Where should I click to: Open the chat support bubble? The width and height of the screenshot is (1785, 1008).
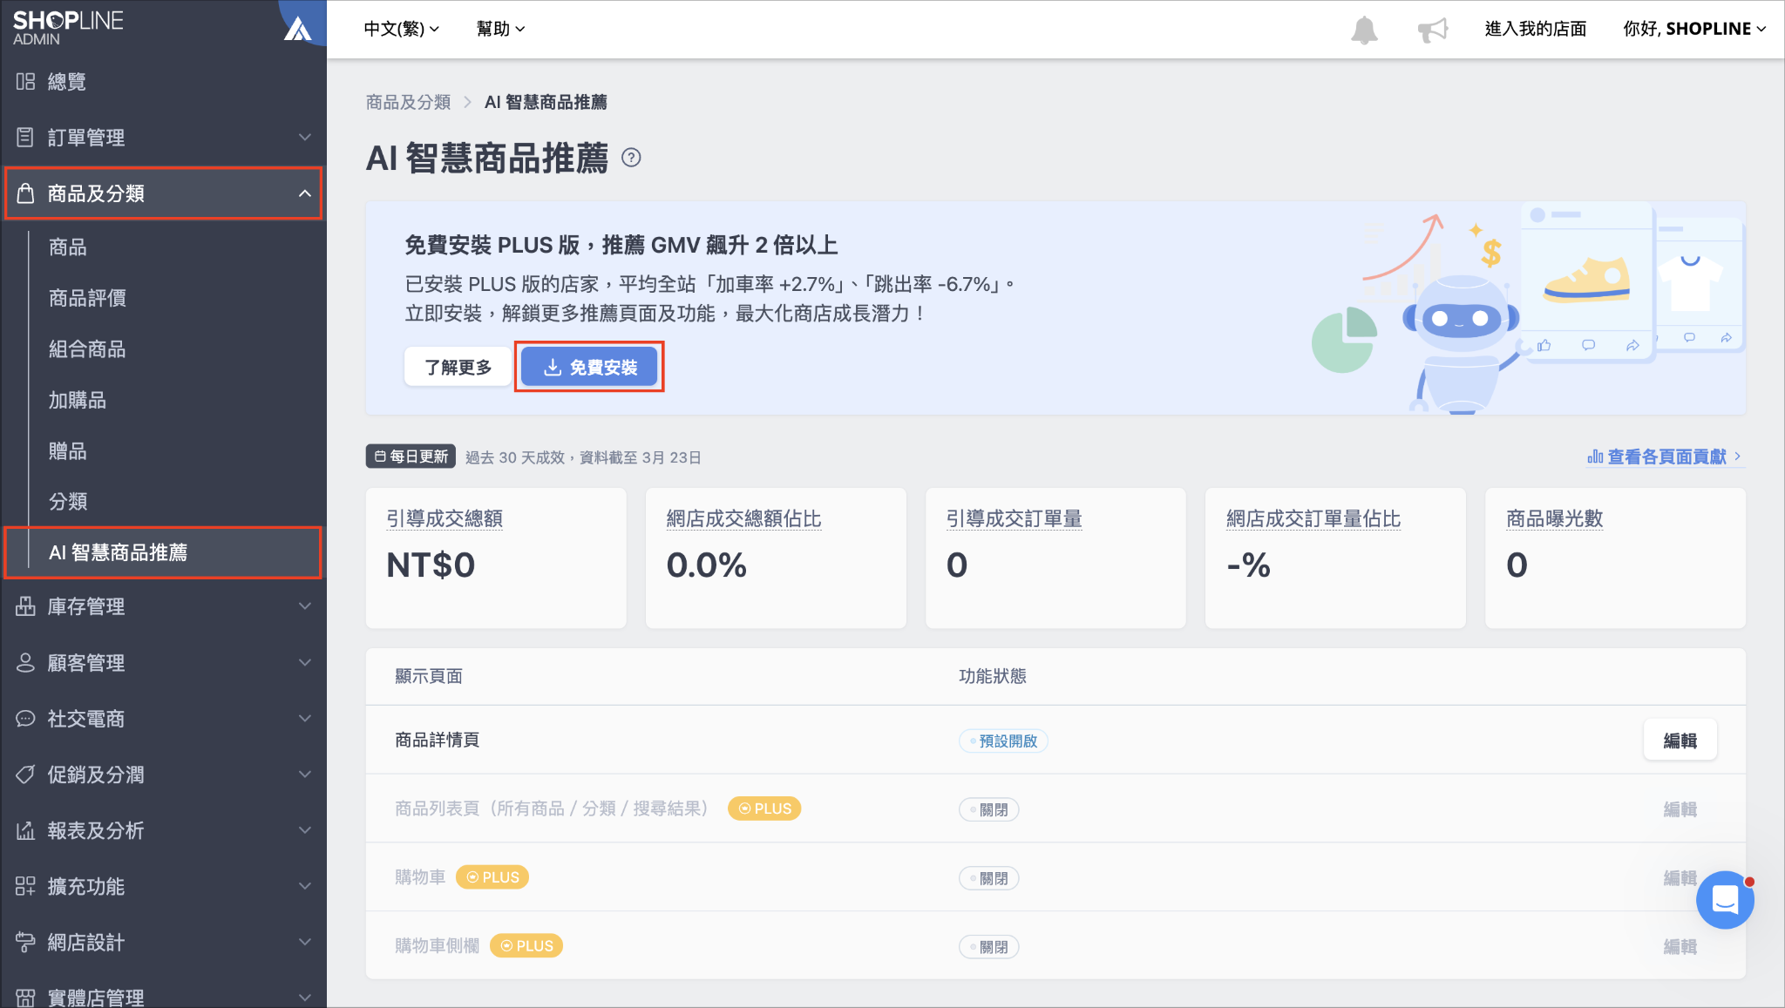click(1725, 899)
